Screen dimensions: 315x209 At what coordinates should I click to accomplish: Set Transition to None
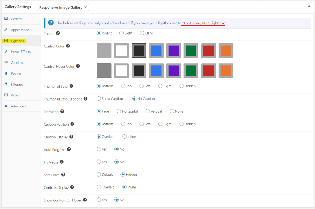(x=172, y=111)
